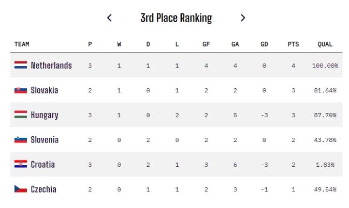Image resolution: width=349 pixels, height=208 pixels.
Task: Sort by the GD column header
Action: coord(264,44)
